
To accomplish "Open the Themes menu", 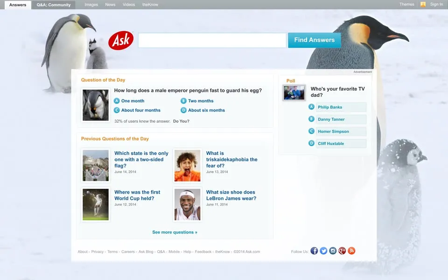I will (x=407, y=4).
